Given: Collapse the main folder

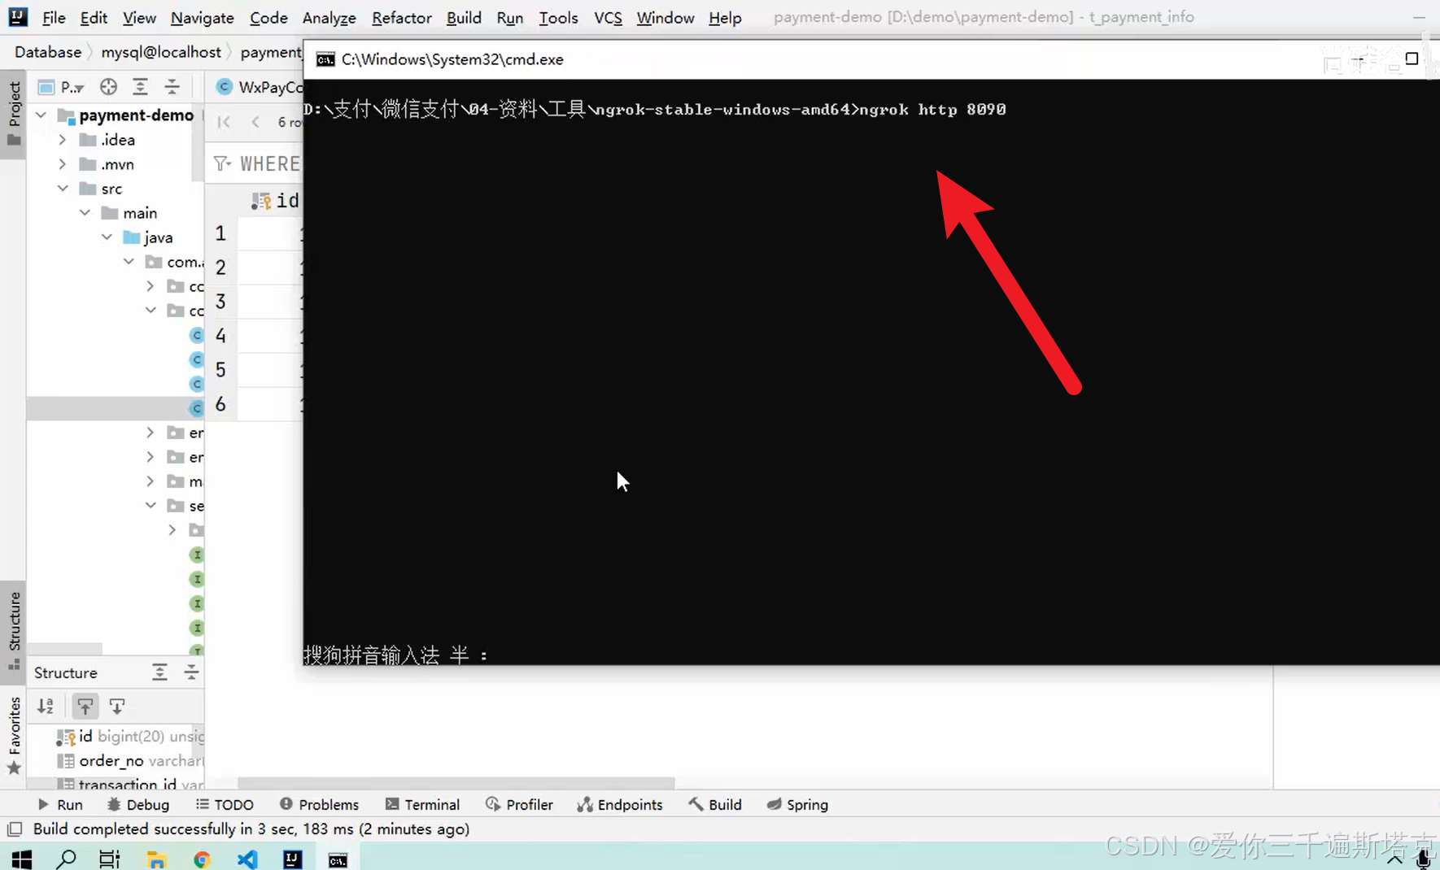Looking at the screenshot, I should pyautogui.click(x=85, y=213).
